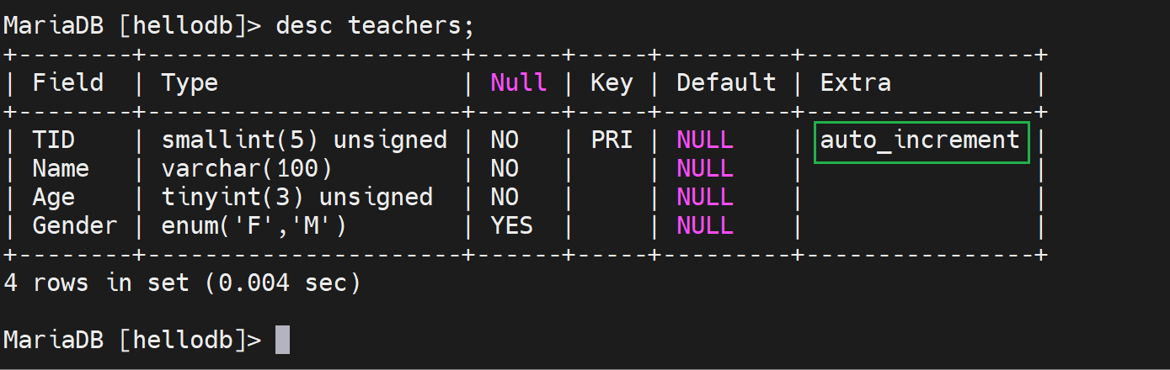The image size is (1170, 370).
Task: Click the Extra column header
Action: click(x=855, y=82)
